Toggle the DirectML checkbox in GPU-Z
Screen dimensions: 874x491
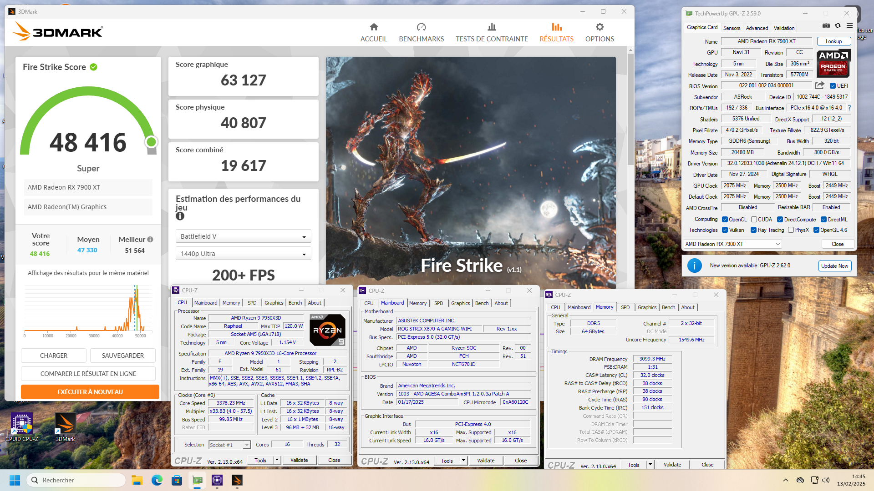[x=824, y=220]
